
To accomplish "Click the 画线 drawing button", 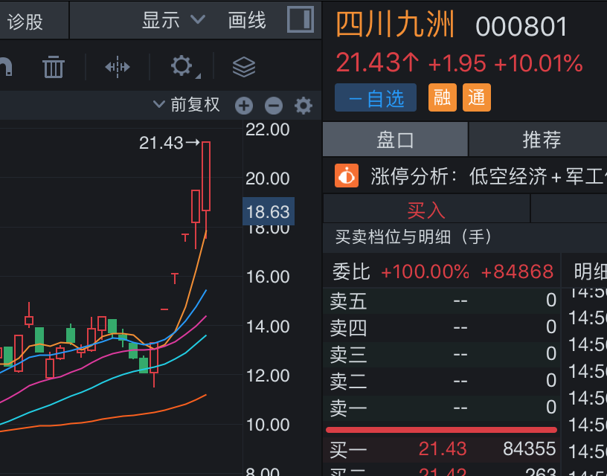I will pos(247,20).
